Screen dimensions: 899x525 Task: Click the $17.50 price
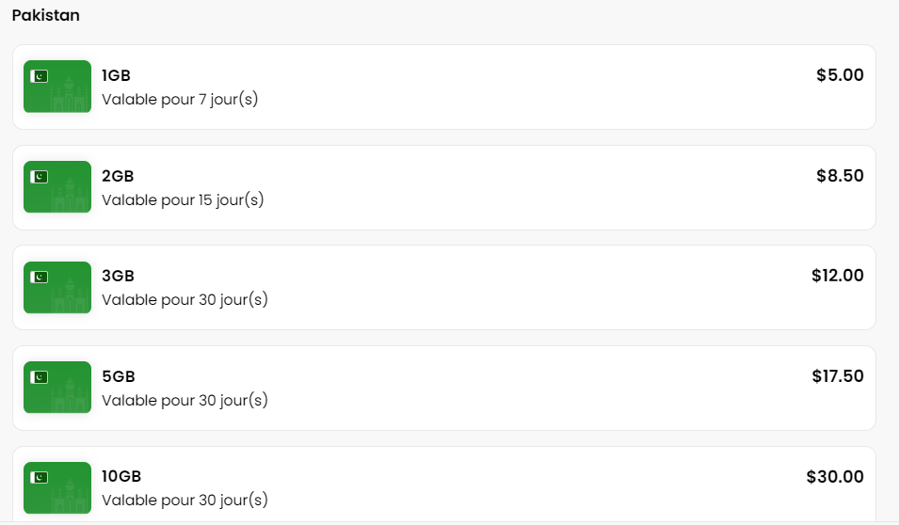pos(838,376)
